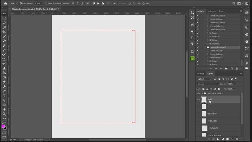Image resolution: width=252 pixels, height=142 pixels.
Task: Collapse the Master Document action set
Action: coord(205,47)
